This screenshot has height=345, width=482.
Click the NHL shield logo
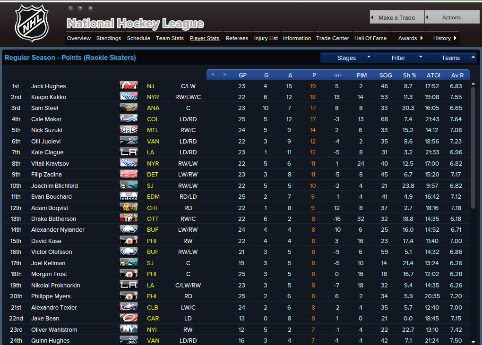click(32, 23)
